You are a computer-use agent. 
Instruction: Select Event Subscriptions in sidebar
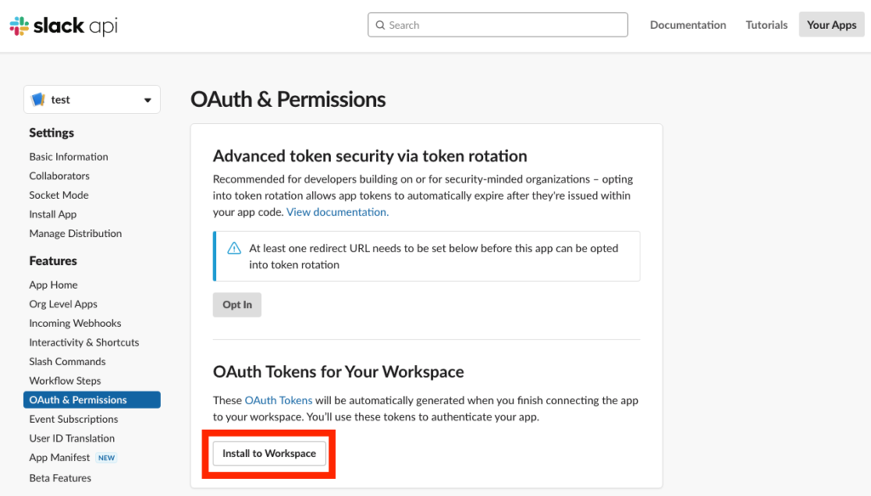click(73, 420)
